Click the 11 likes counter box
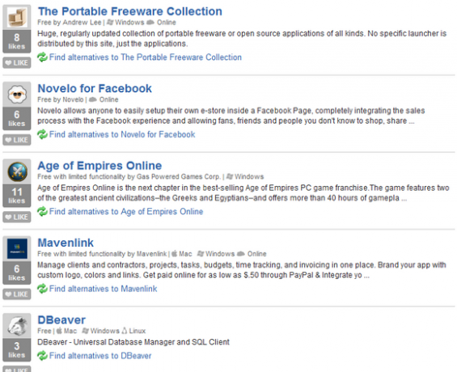 17,196
